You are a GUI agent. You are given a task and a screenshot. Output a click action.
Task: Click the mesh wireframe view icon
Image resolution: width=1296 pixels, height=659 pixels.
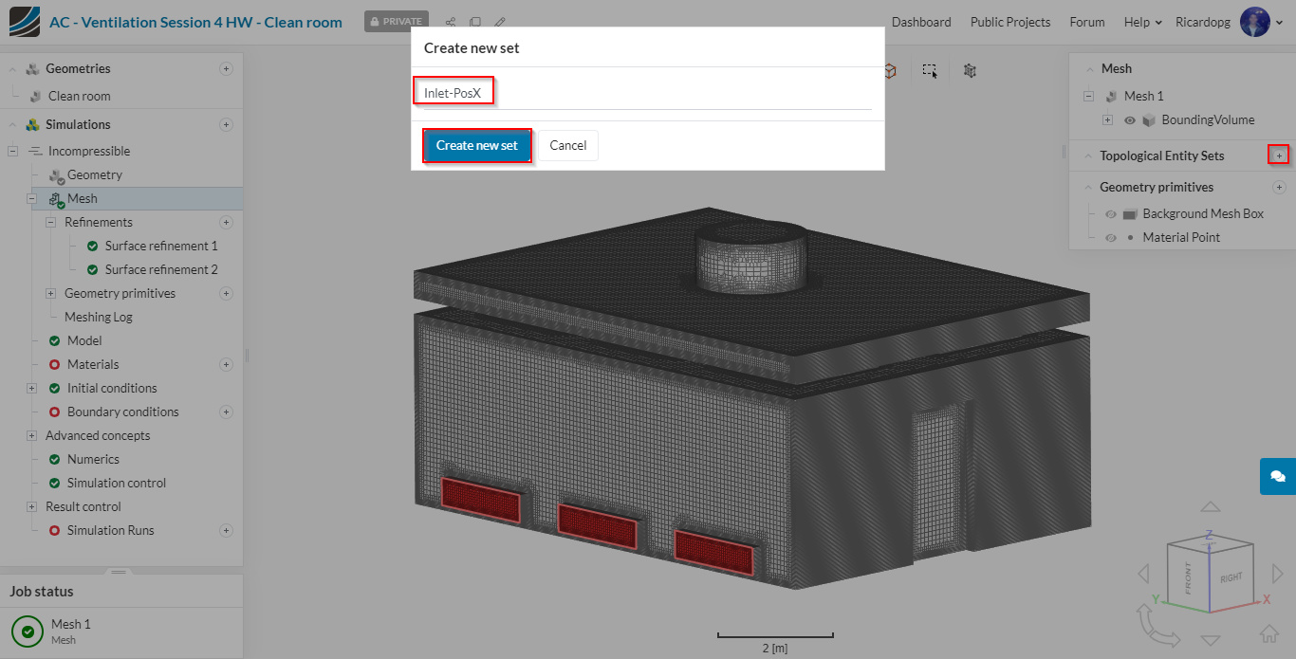pyautogui.click(x=970, y=71)
